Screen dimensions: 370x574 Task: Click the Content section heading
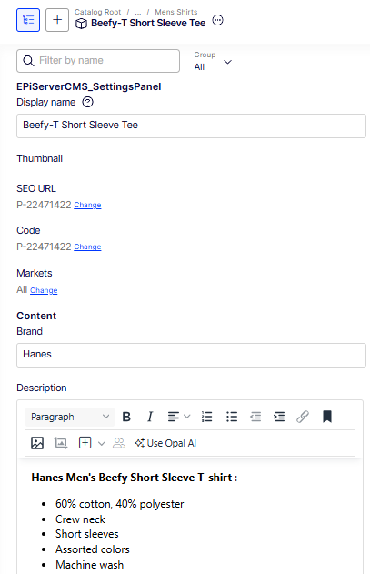click(36, 316)
